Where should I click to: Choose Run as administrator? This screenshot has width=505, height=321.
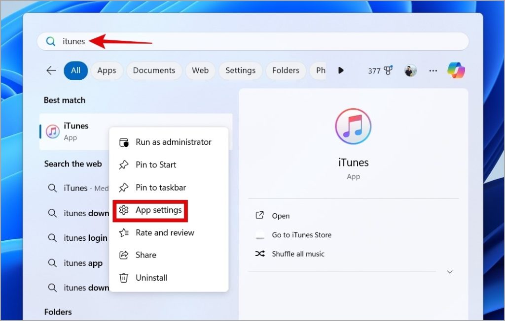tap(169, 142)
